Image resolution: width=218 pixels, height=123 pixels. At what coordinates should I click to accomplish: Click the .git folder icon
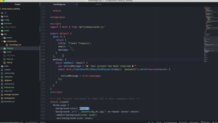[2, 13]
